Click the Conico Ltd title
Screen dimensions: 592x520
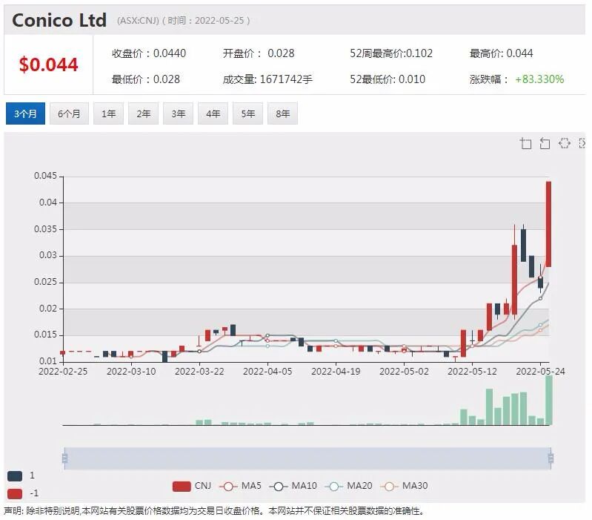coord(59,20)
